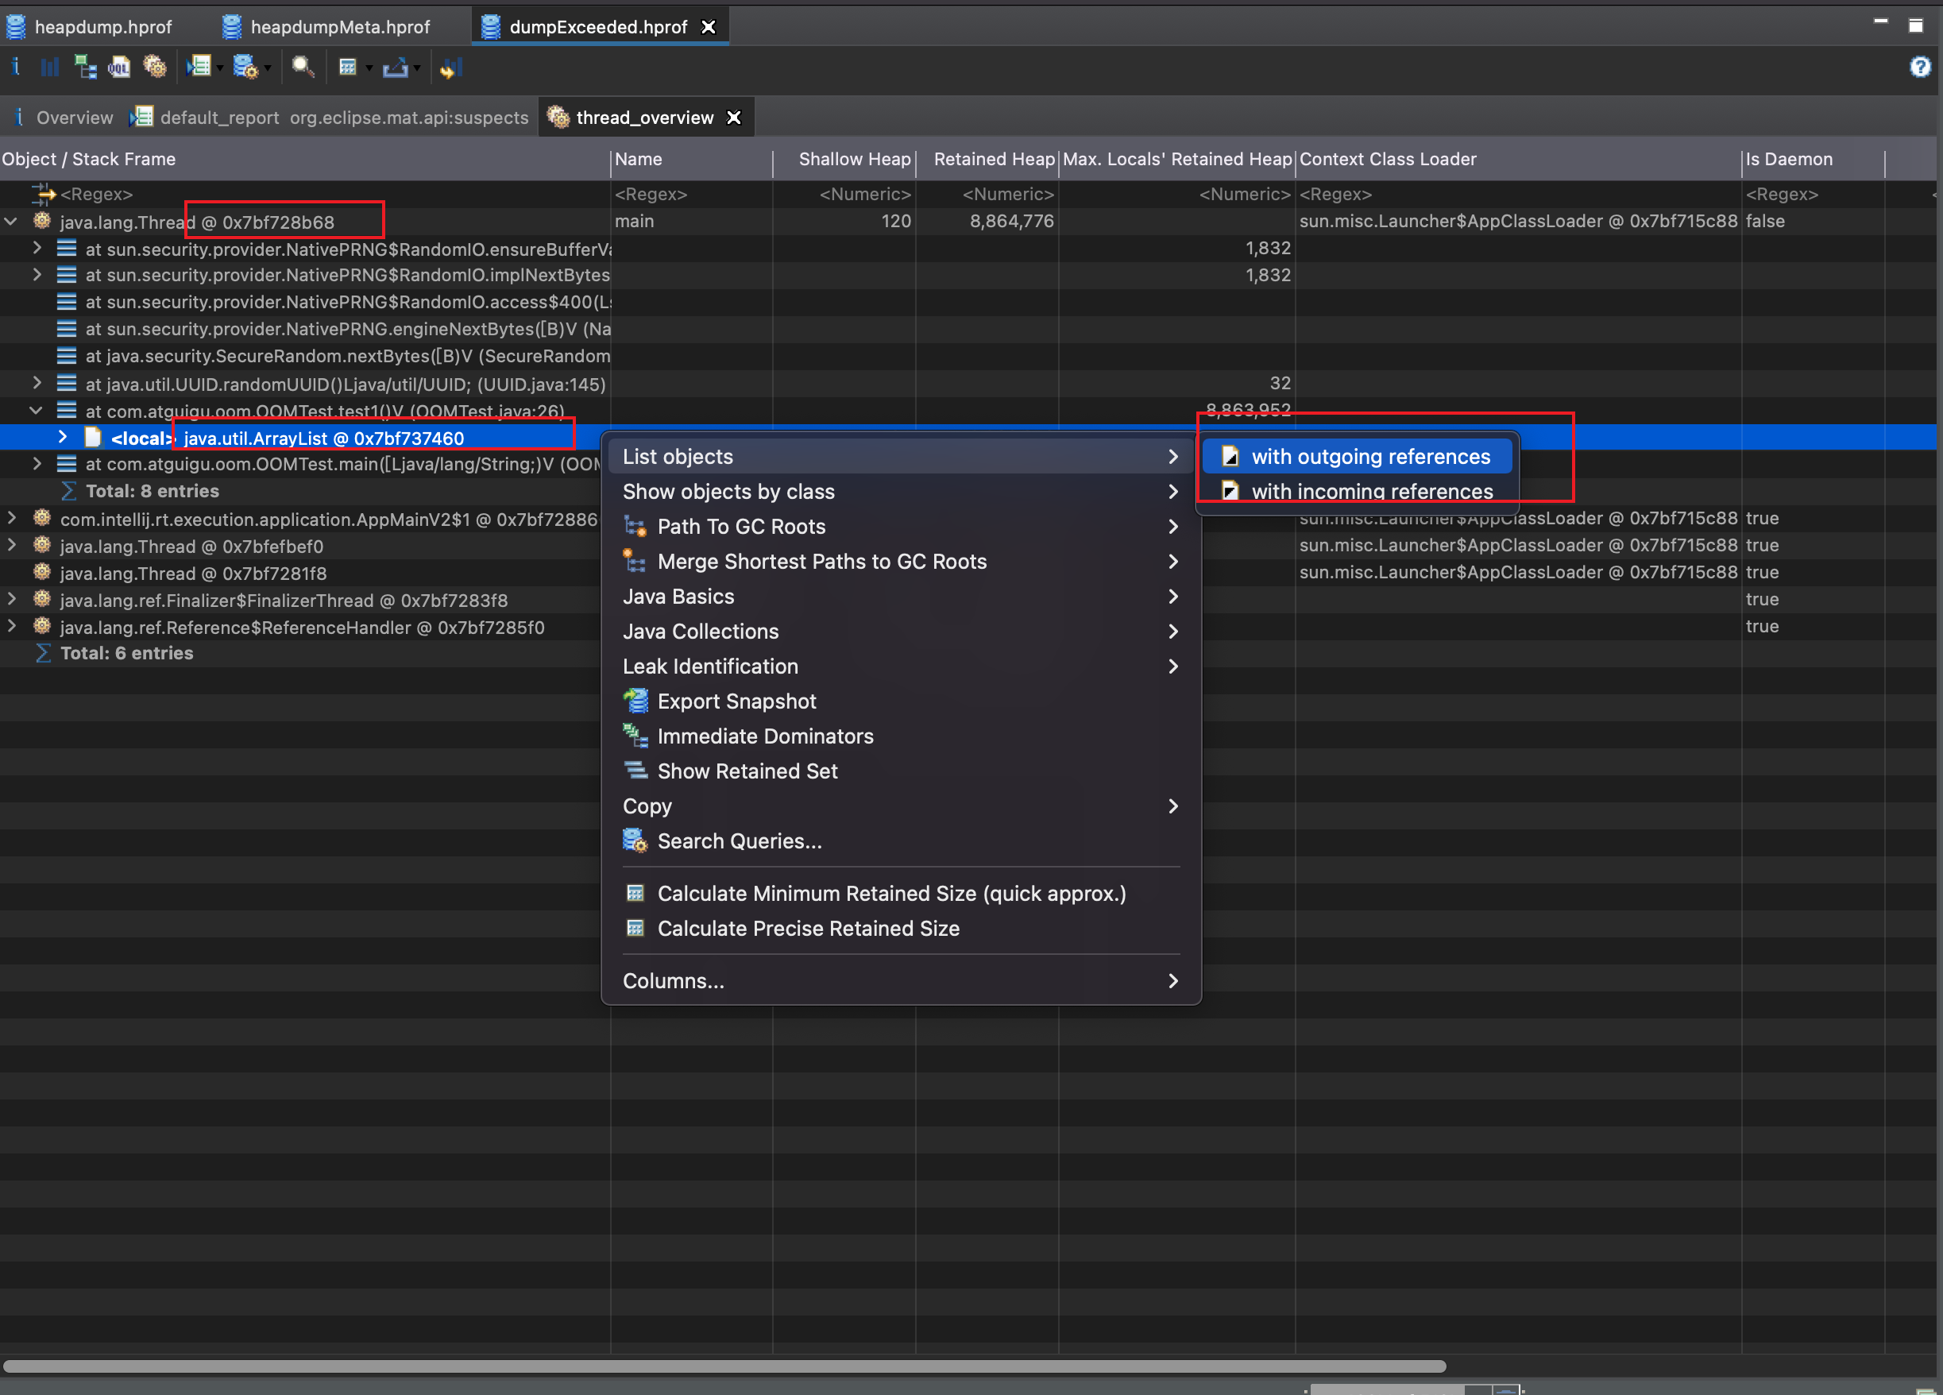Viewport: 1943px width, 1395px height.
Task: Collapse the OOMTest.test1 stack frame
Action: point(36,411)
